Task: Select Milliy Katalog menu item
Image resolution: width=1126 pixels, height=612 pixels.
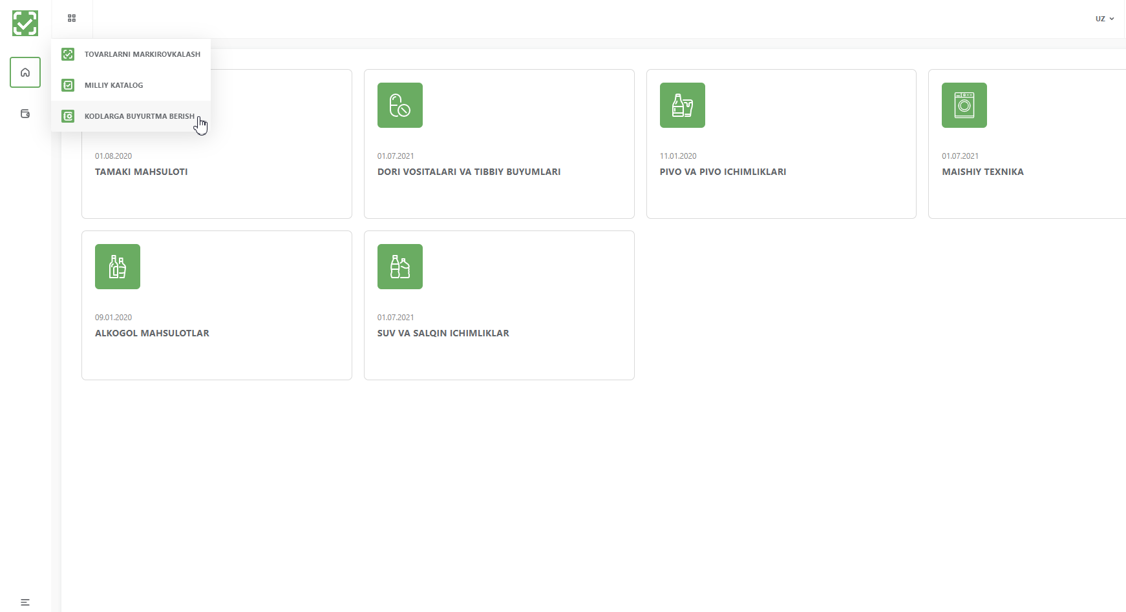Action: pos(131,85)
